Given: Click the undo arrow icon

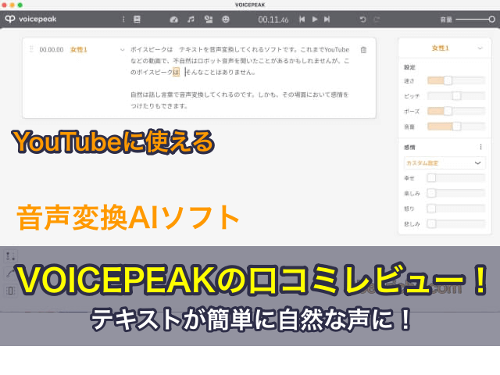Looking at the screenshot, I should (x=362, y=20).
